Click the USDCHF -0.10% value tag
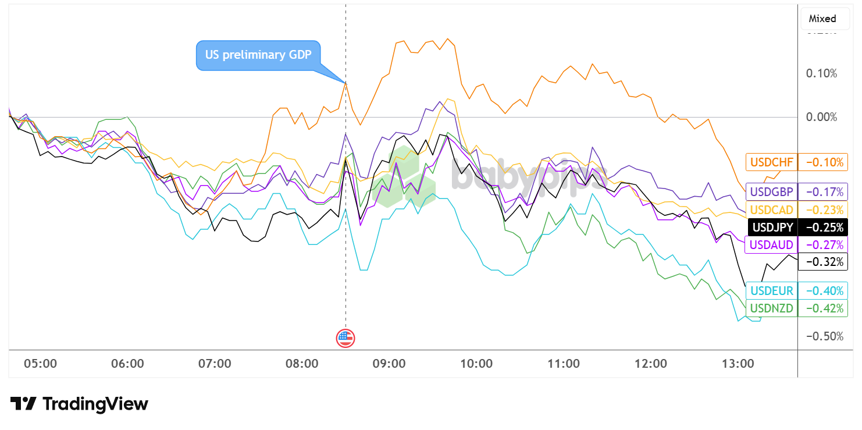This screenshot has height=430, width=862. pos(823,162)
